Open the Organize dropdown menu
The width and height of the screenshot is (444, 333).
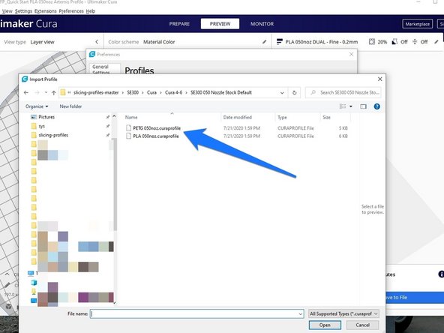pyautogui.click(x=37, y=106)
